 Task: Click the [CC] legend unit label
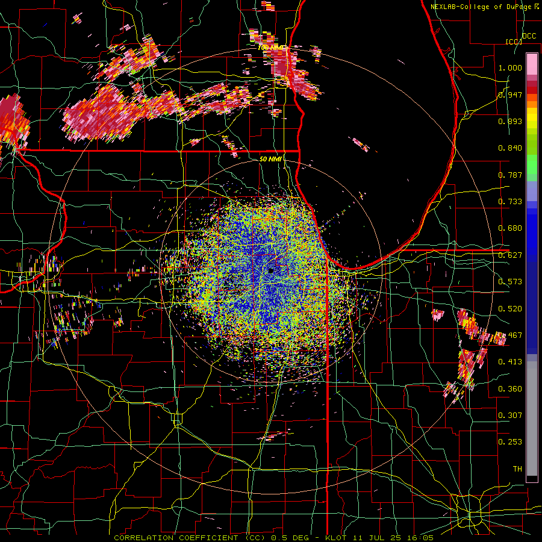point(513,42)
